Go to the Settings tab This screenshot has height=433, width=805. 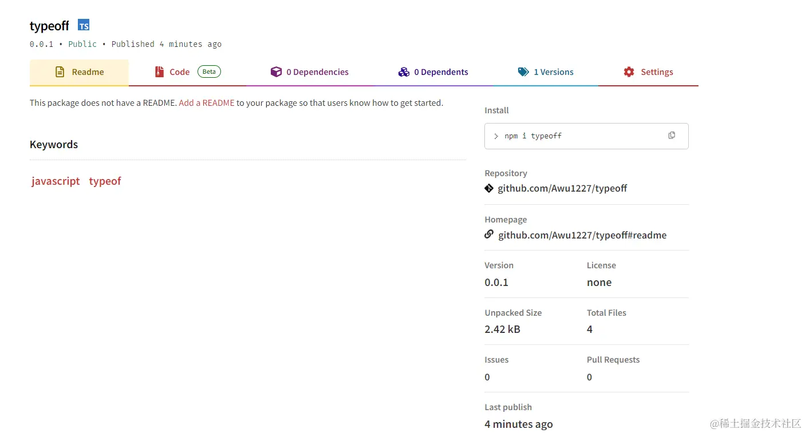(x=648, y=73)
